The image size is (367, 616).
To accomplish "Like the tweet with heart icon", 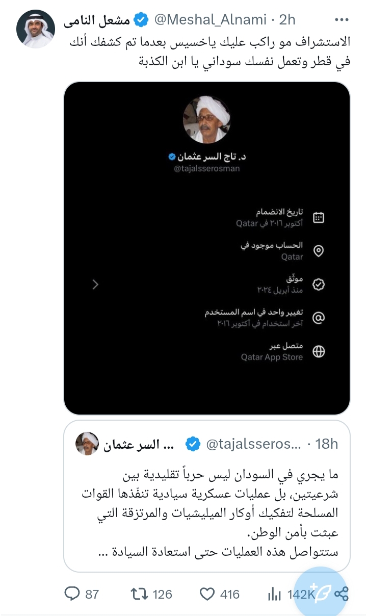I will 207,594.
